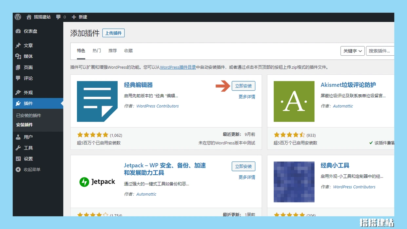Collapse the sidebar with 收起菜单
Screen dimensions: 407x229
[x=32, y=169]
